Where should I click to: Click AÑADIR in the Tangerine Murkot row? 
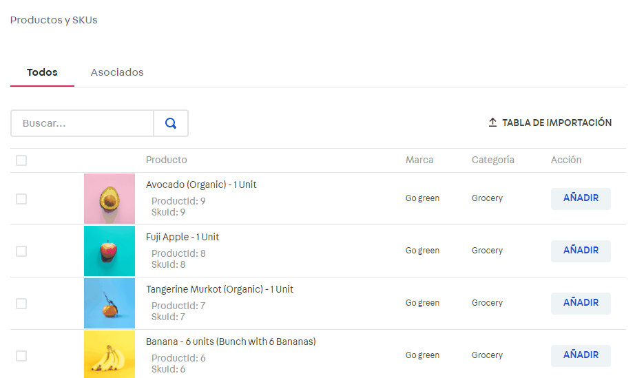coord(581,303)
